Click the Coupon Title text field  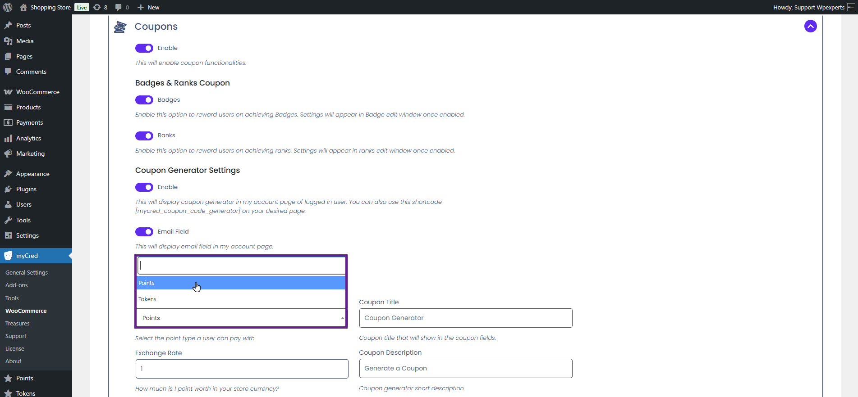click(x=465, y=318)
